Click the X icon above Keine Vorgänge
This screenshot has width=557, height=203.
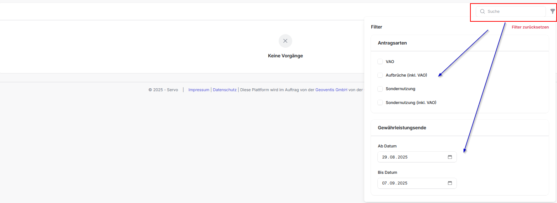[x=285, y=41]
